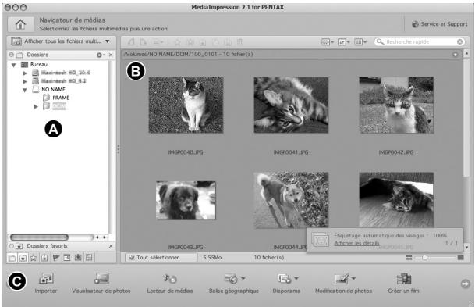
Task: Click the round button on path bar
Action: [456, 55]
